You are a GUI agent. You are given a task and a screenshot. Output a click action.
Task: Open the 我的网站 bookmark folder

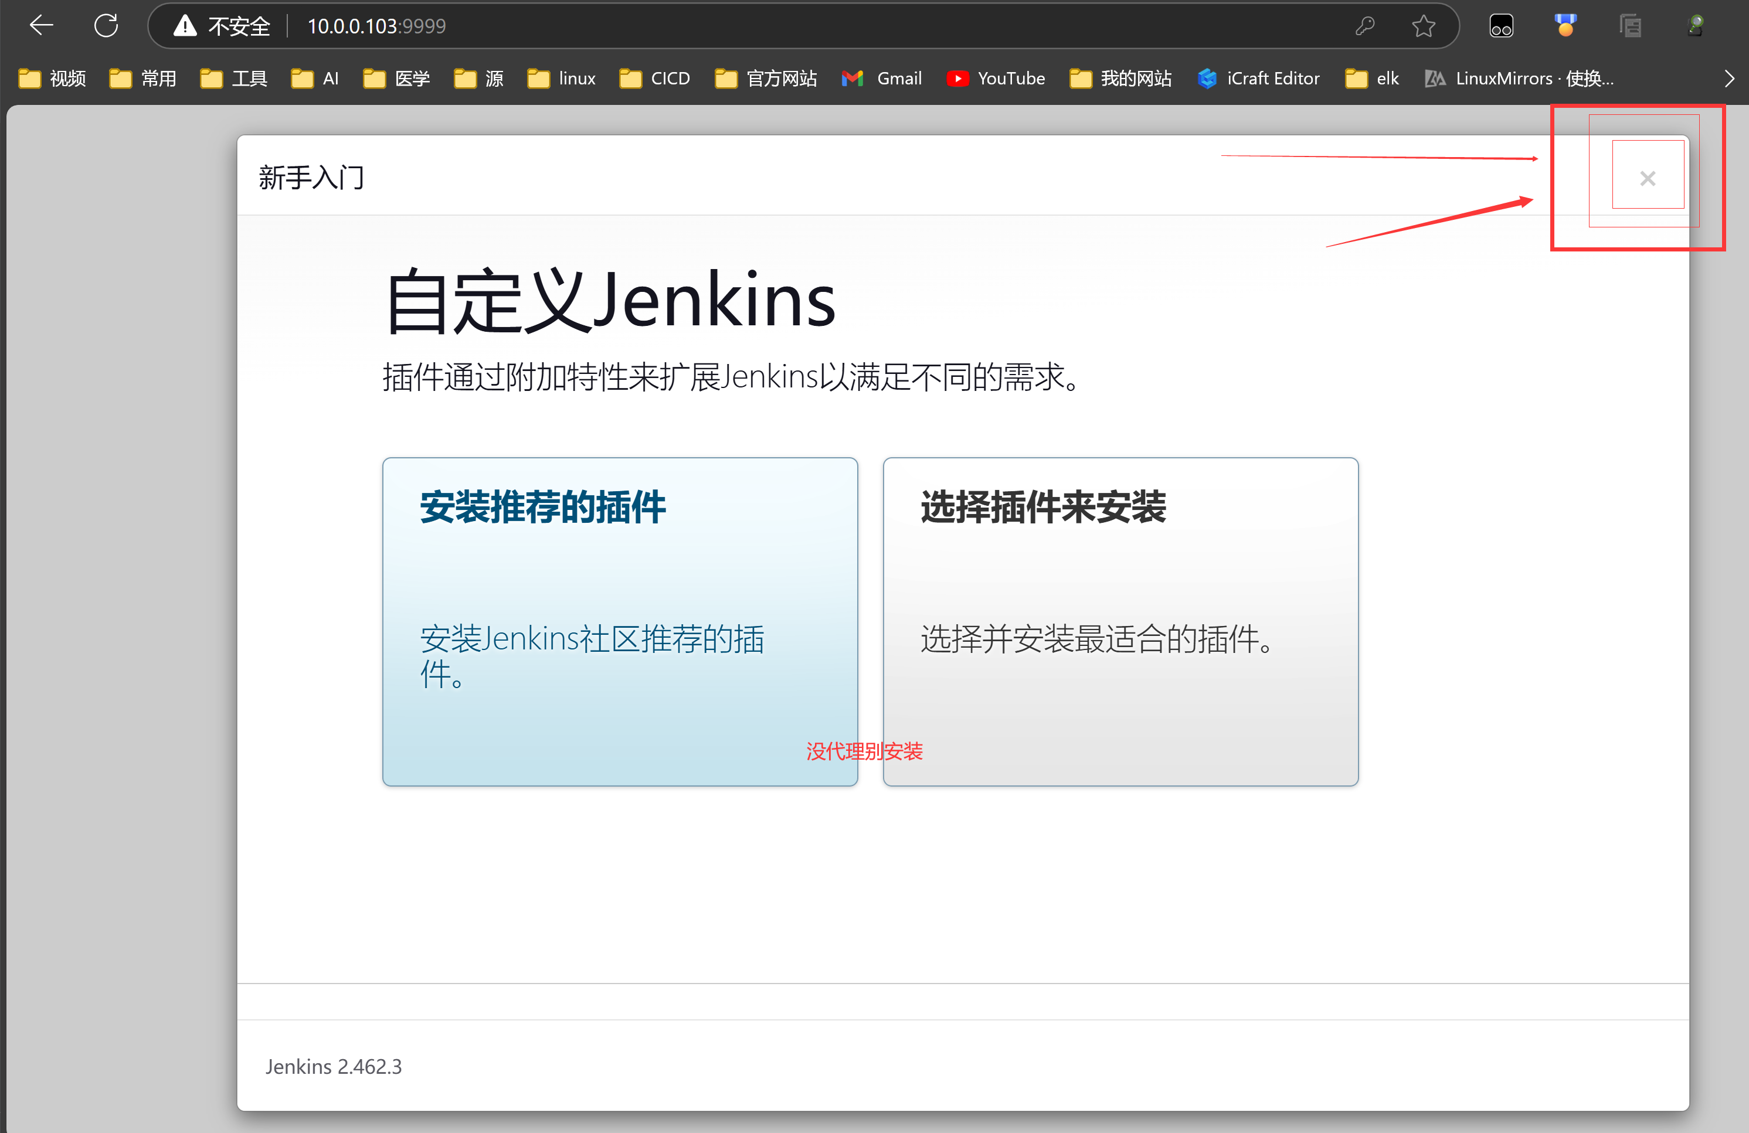coord(1120,79)
